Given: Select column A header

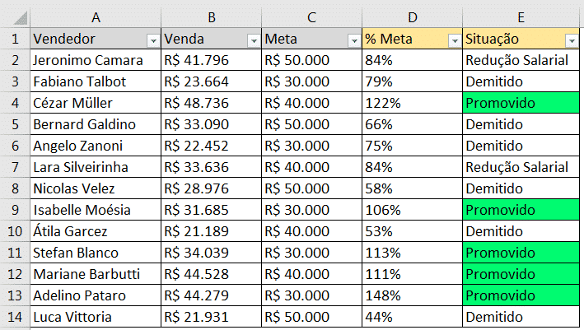Looking at the screenshot, I should (95, 16).
